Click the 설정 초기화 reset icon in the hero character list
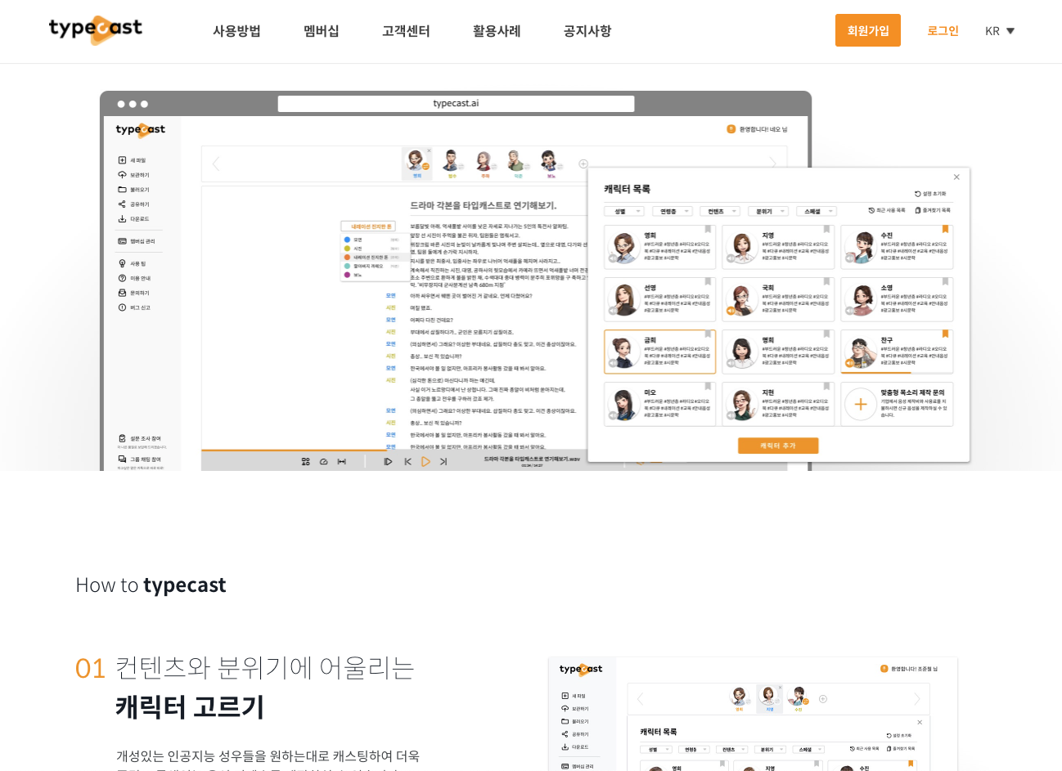1062x771 pixels. (918, 195)
